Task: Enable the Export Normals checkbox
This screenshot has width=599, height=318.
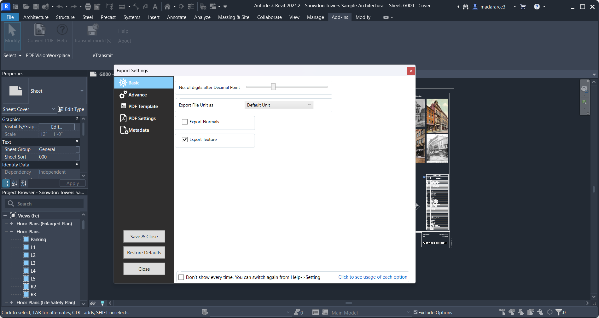Action: click(x=185, y=122)
